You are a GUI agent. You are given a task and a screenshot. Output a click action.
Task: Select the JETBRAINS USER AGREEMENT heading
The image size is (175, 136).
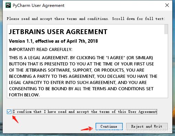click(58, 32)
